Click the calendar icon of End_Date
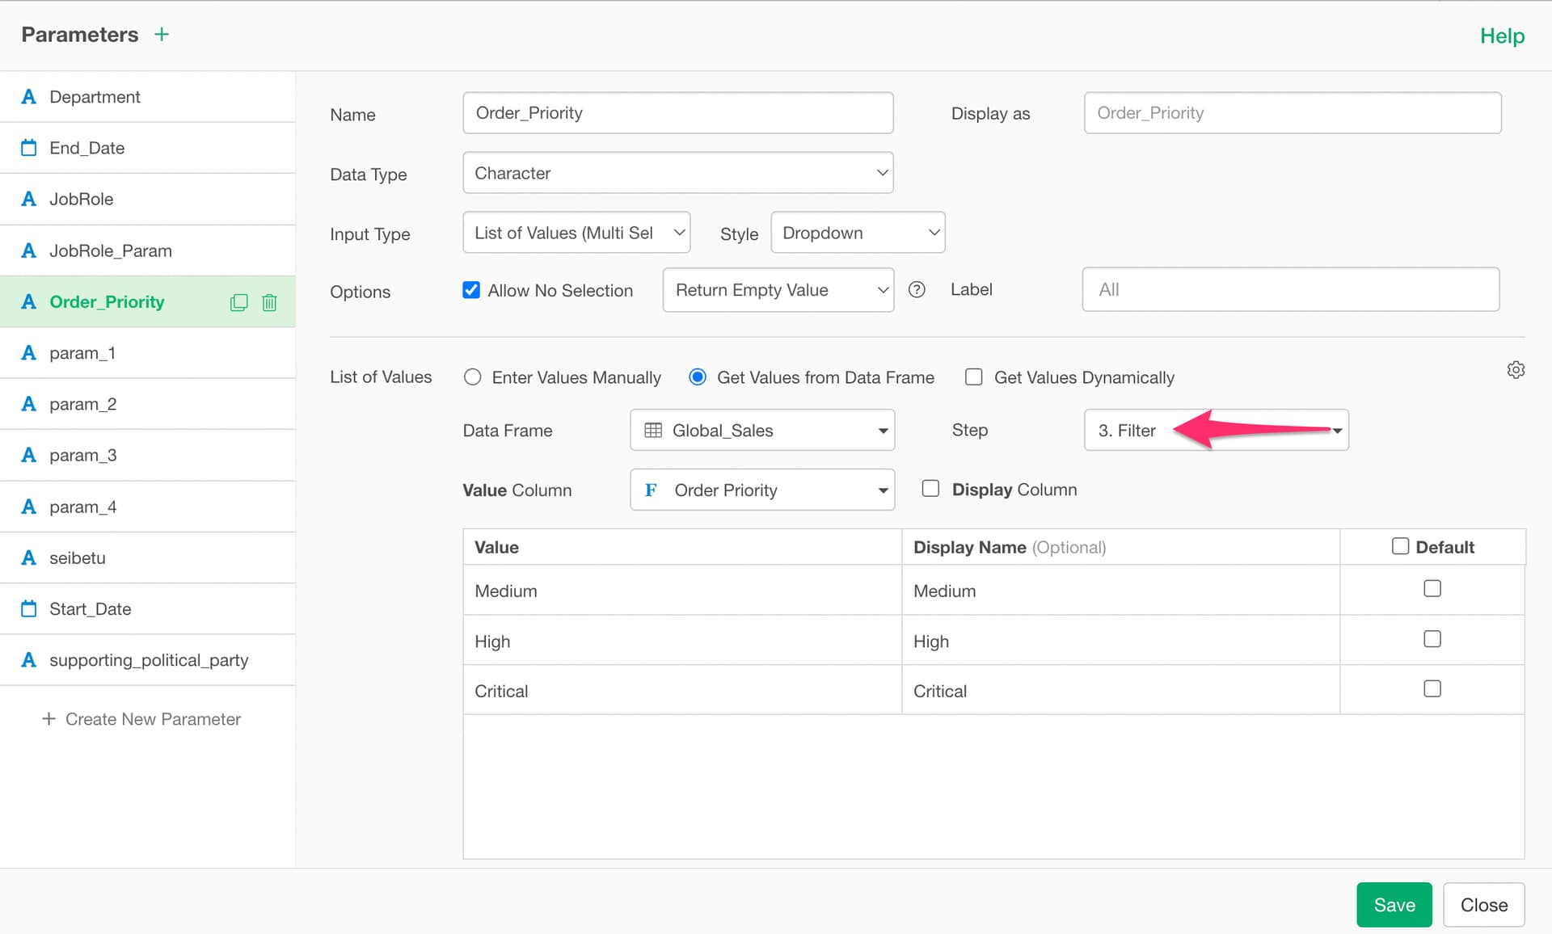 pos(29,148)
